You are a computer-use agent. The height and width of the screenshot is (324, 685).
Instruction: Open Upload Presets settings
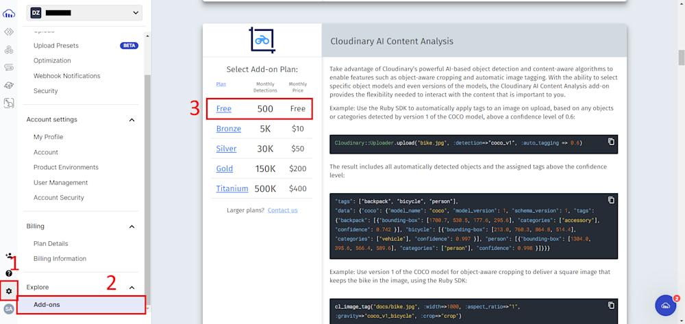point(56,45)
